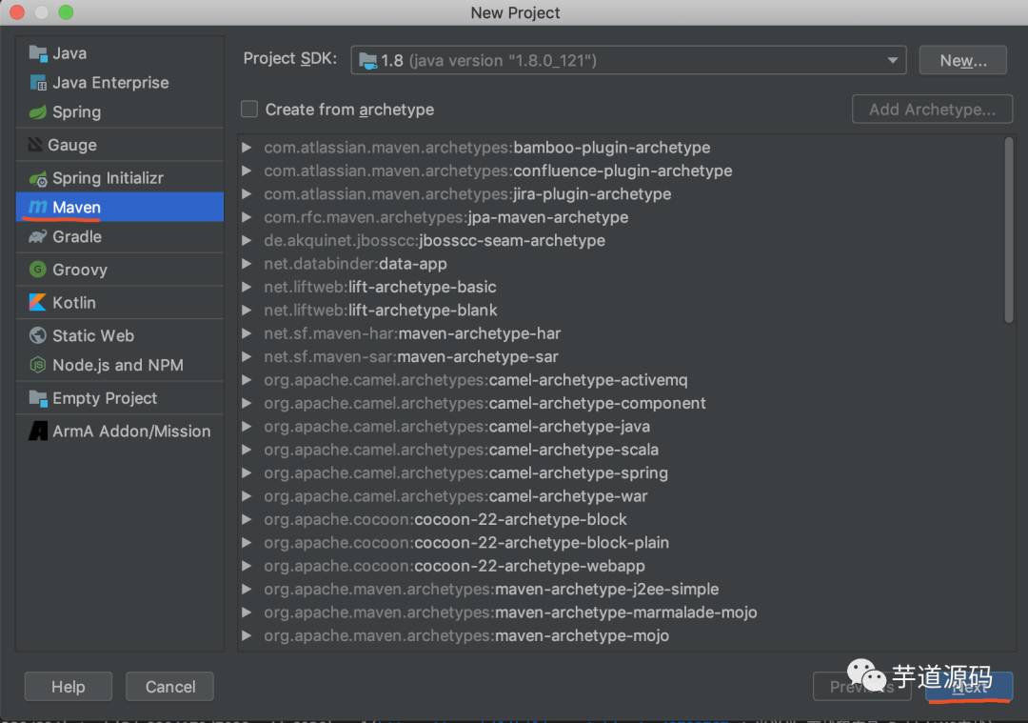1028x723 pixels.
Task: Select Spring Initializr project type
Action: (120, 178)
